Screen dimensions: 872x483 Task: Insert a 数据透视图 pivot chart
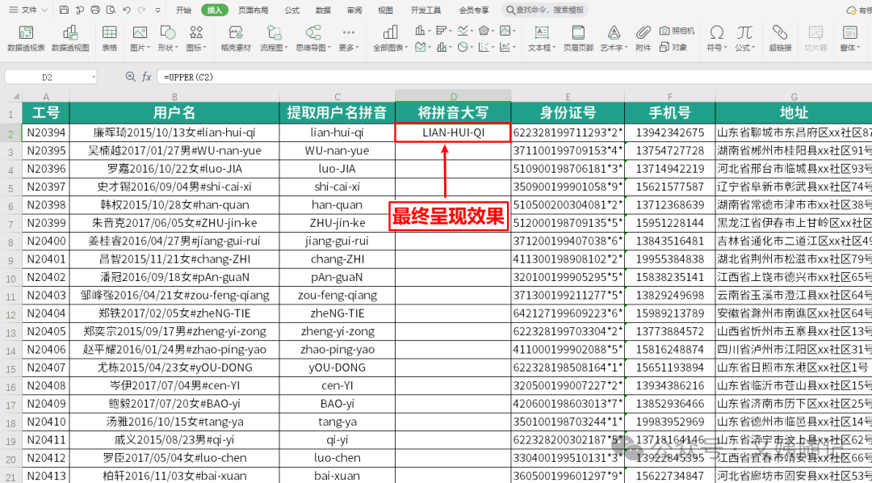[x=70, y=39]
